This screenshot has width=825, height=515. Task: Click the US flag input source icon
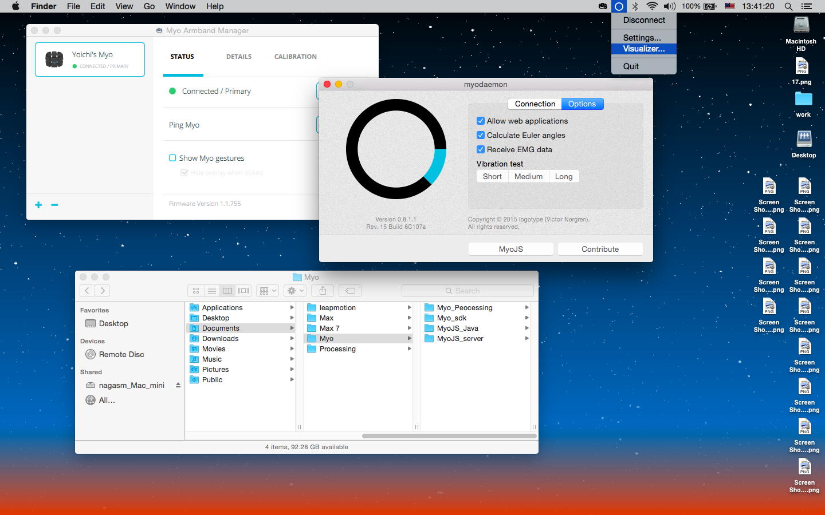point(730,6)
